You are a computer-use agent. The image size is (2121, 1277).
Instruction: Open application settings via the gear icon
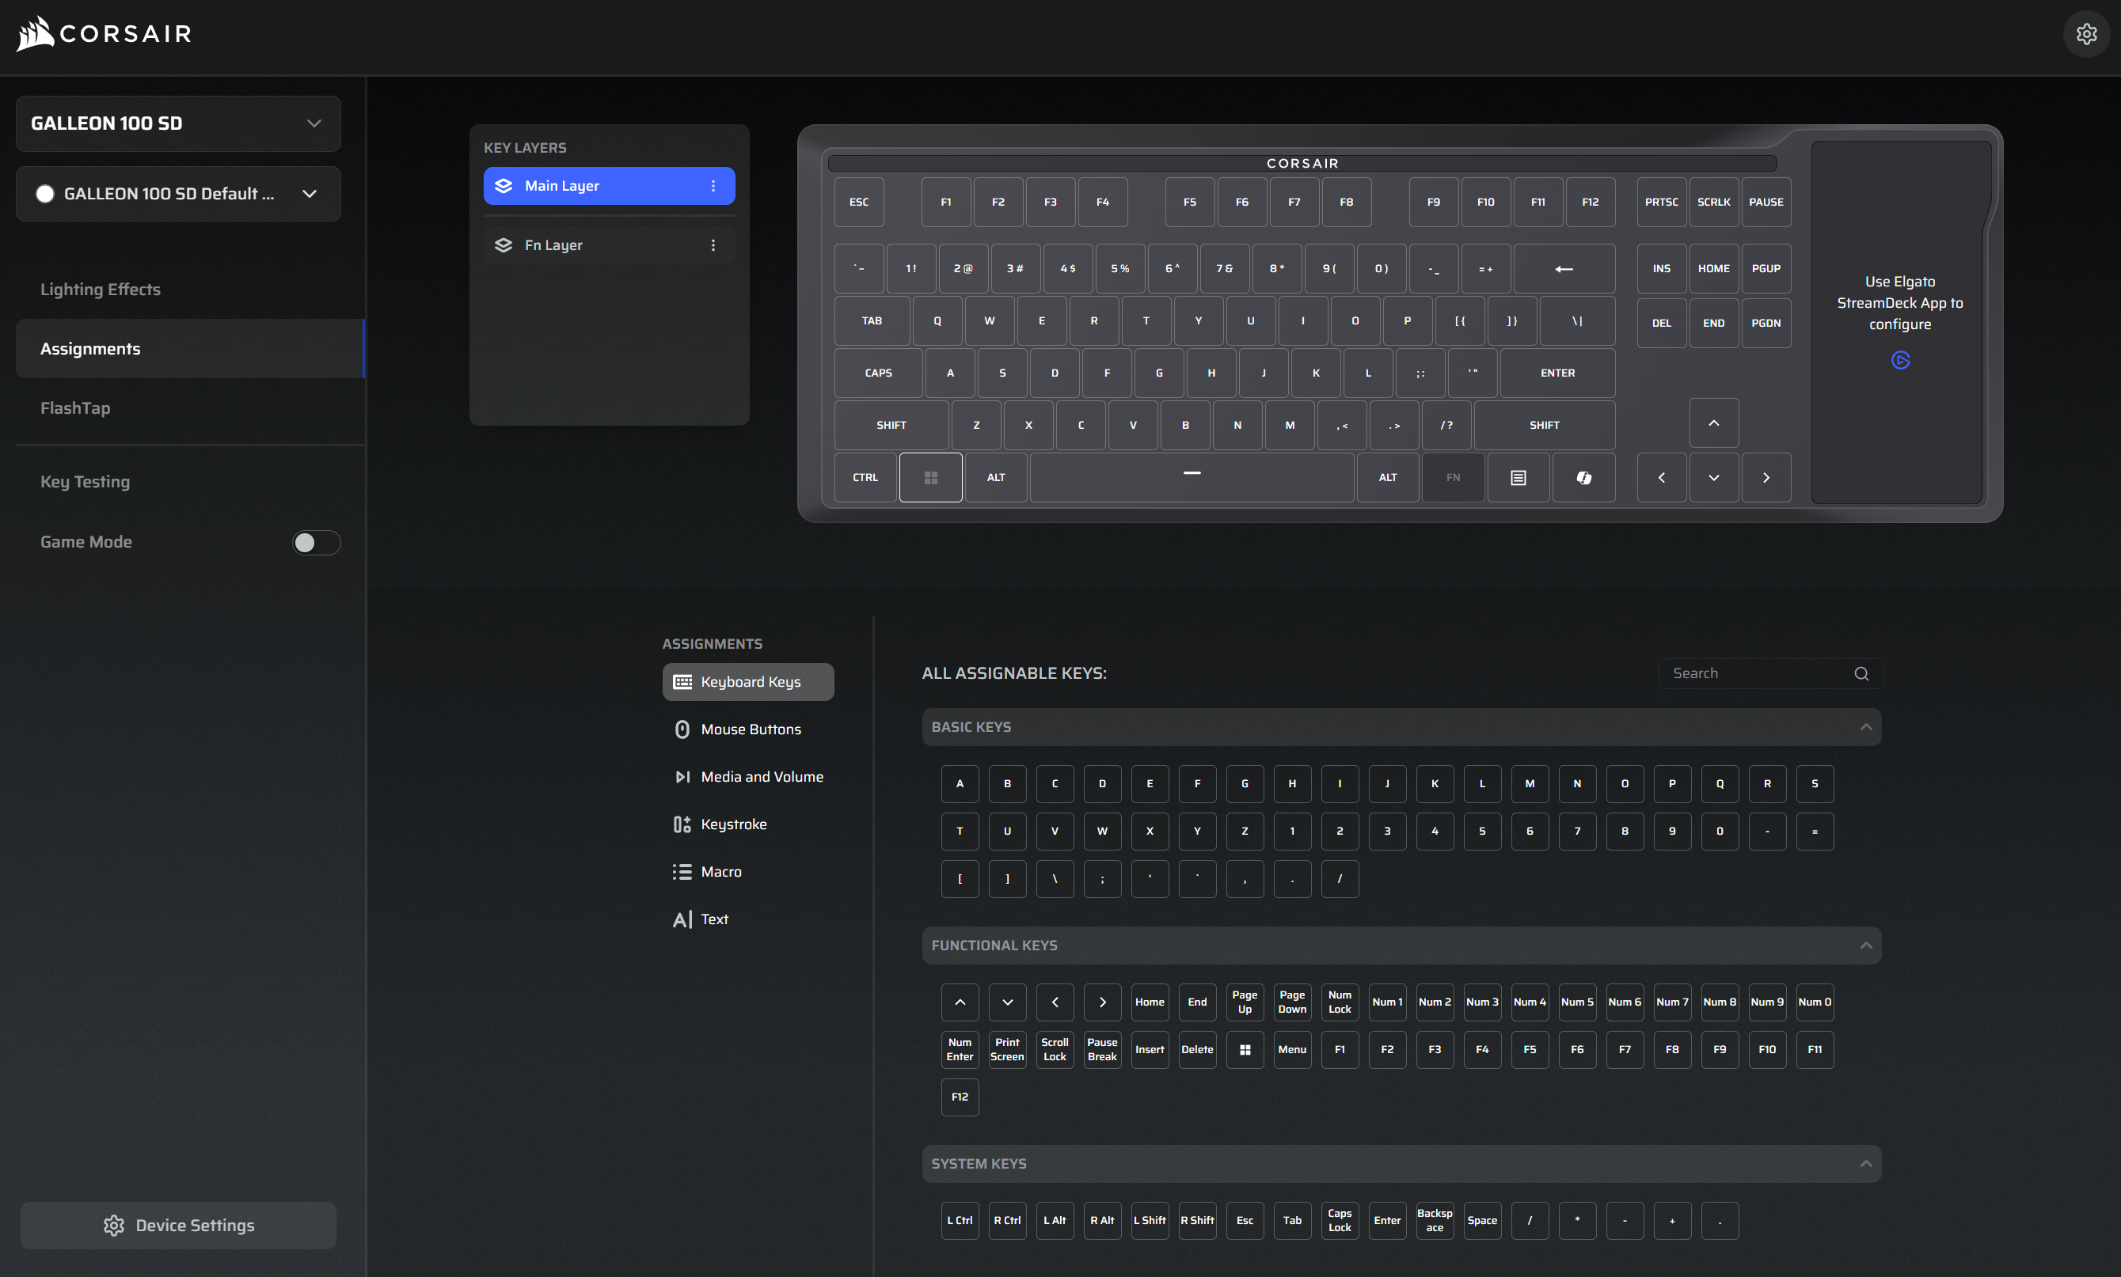point(2085,33)
